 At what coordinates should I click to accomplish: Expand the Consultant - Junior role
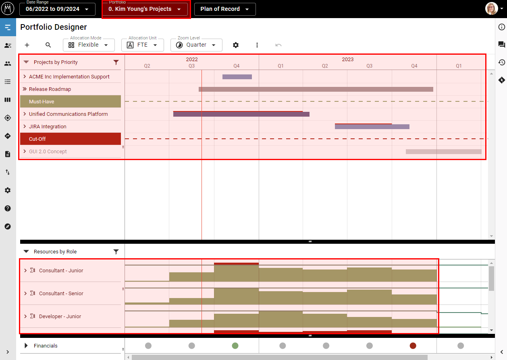click(x=26, y=271)
